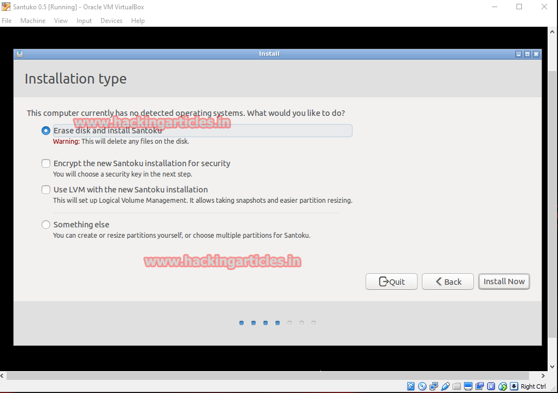Enable Encrypt the new Santoku installation checkbox

coord(45,163)
